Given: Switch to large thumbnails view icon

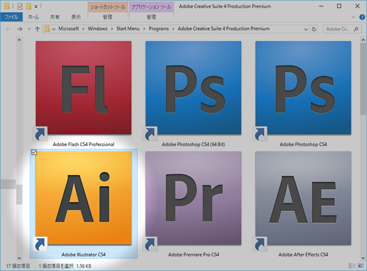Looking at the screenshot, I should 361,265.
